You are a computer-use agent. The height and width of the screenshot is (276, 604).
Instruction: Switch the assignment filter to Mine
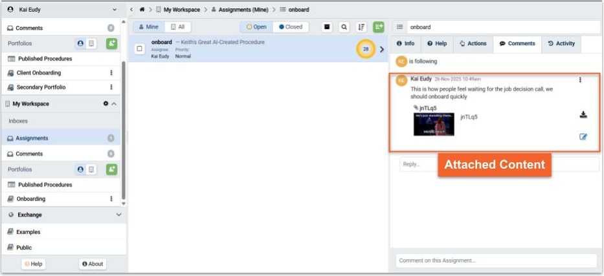point(149,27)
